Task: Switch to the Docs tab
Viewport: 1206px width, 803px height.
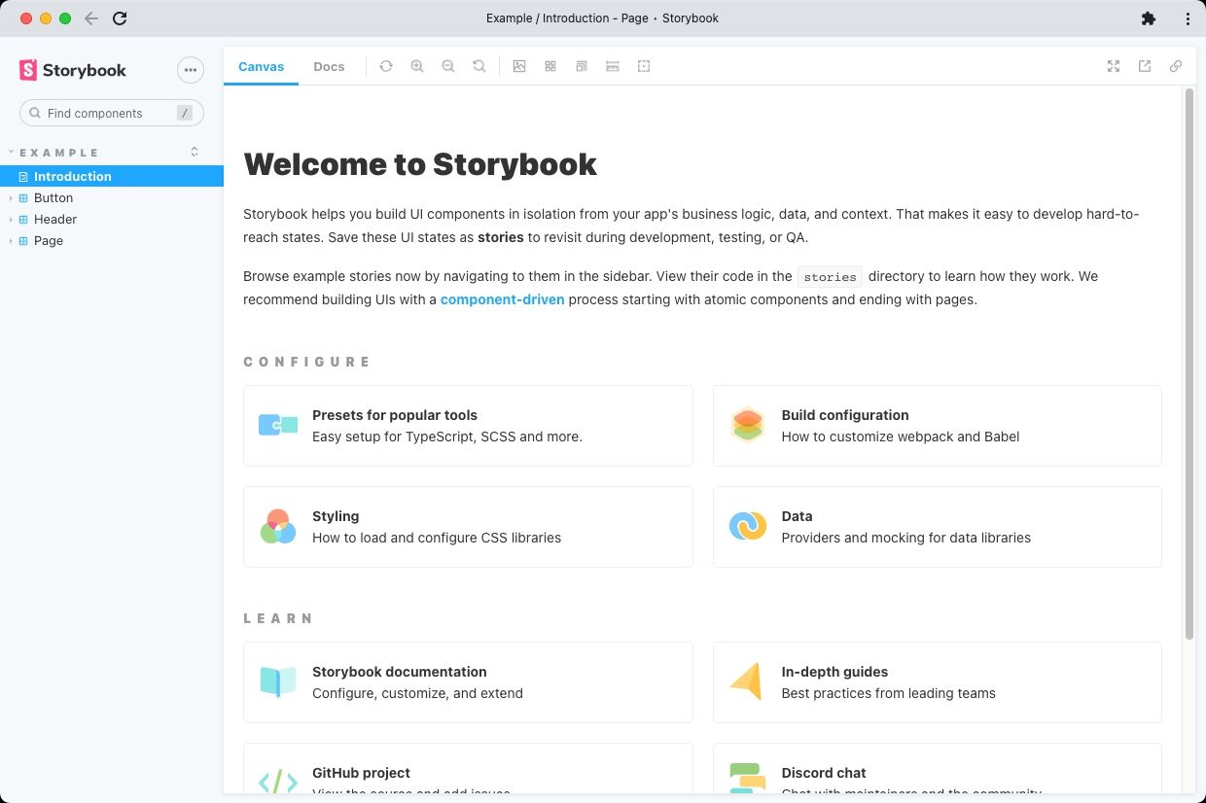Action: pyautogui.click(x=329, y=66)
